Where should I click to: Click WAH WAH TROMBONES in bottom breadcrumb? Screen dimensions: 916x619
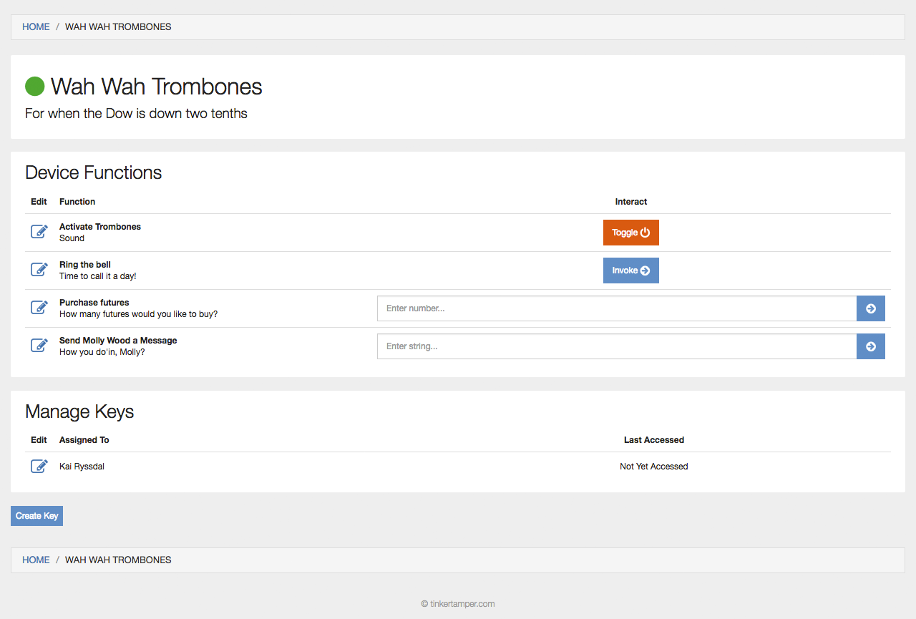118,560
